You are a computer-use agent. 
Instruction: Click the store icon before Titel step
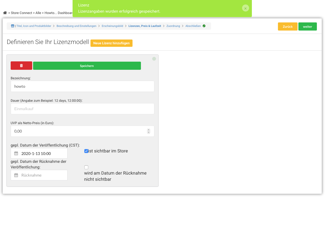[x=12, y=26]
